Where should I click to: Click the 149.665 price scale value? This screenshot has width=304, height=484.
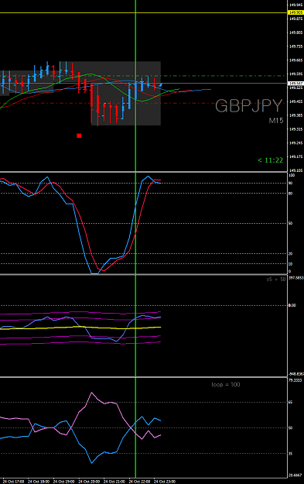click(x=296, y=60)
